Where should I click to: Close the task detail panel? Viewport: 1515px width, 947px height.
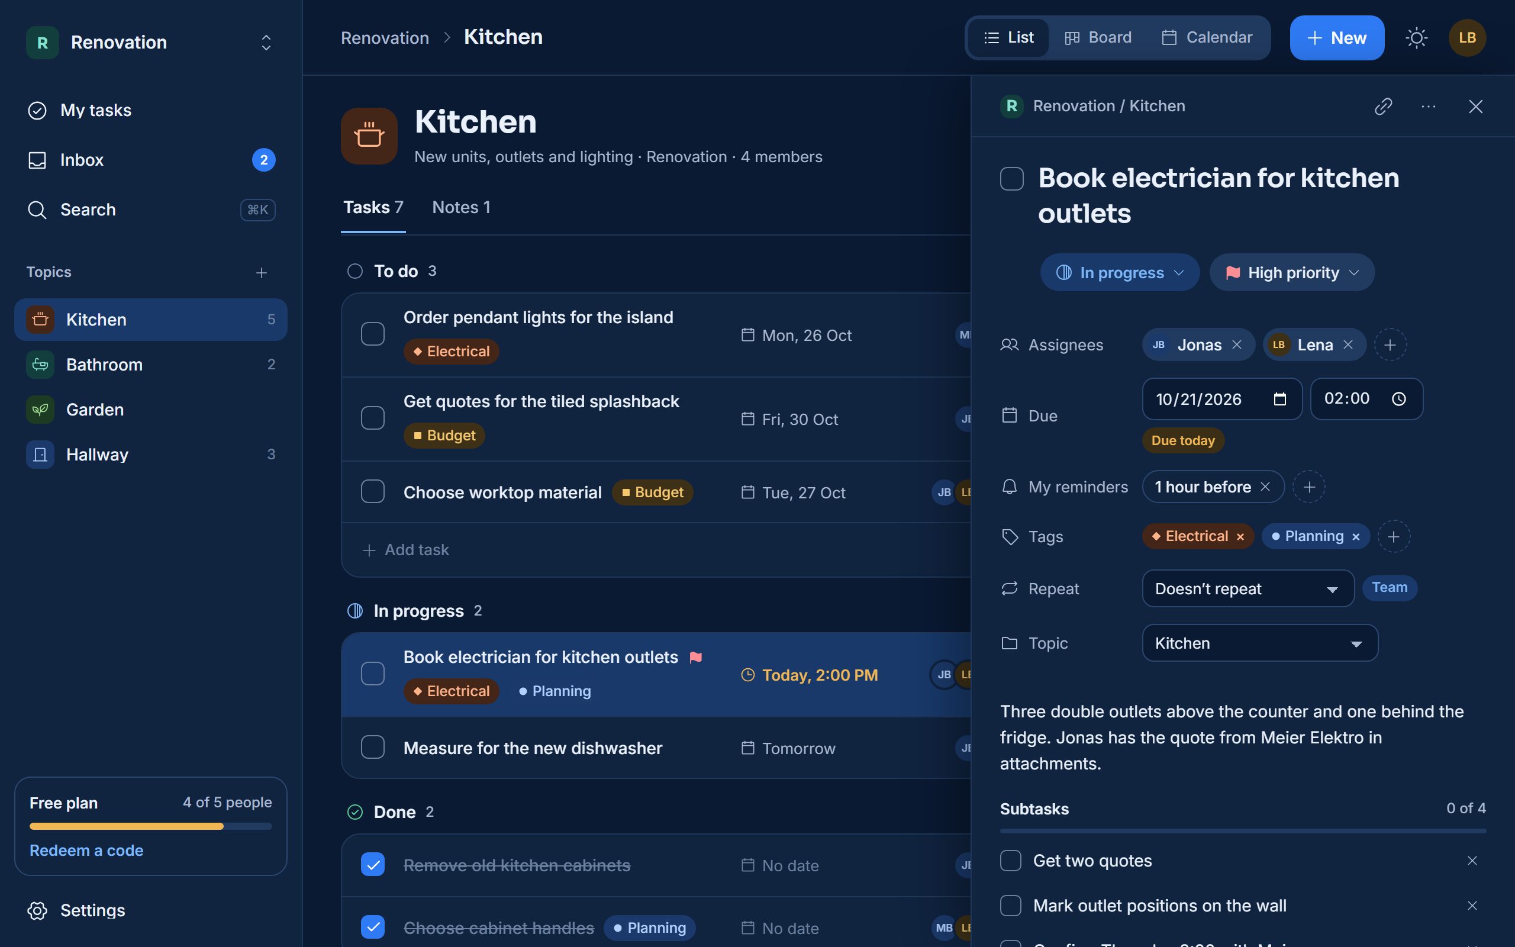(1475, 106)
